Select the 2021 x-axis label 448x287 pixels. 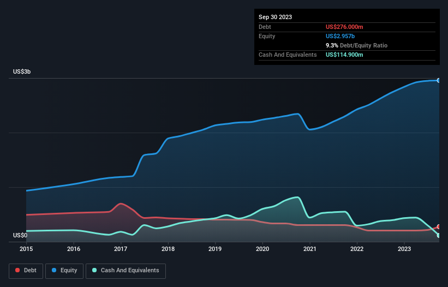point(310,249)
